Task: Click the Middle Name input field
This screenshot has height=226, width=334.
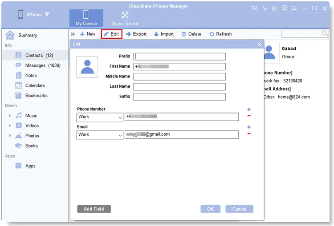Action: pyautogui.click(x=179, y=77)
